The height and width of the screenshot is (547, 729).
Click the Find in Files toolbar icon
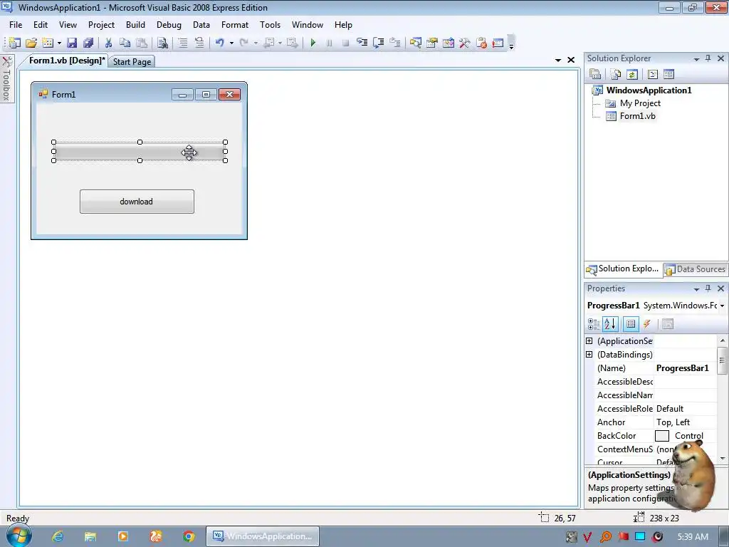pyautogui.click(x=162, y=43)
